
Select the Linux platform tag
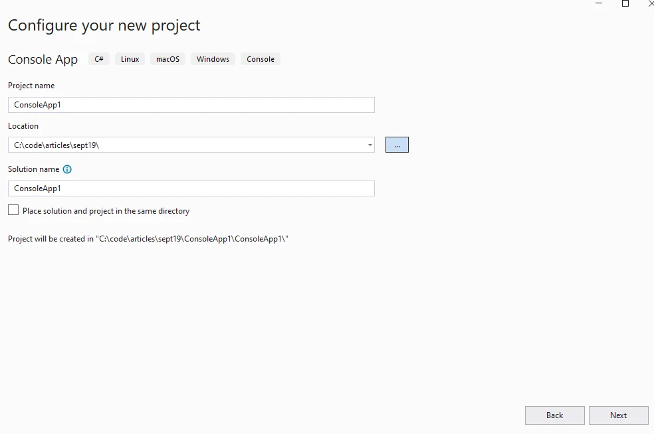tap(130, 59)
